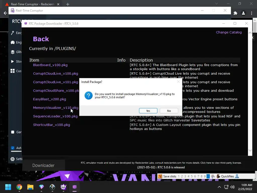Open a new browser tab
Screen dimensions: 257x193
(x=68, y=4)
